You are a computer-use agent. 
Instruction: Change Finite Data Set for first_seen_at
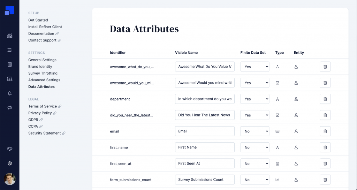(x=255, y=164)
